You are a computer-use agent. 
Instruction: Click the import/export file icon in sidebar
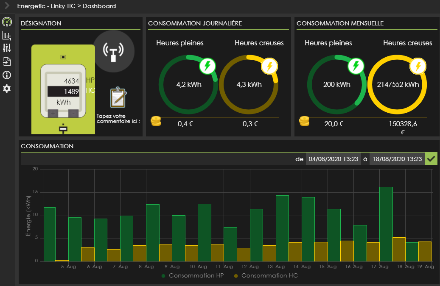click(x=7, y=62)
